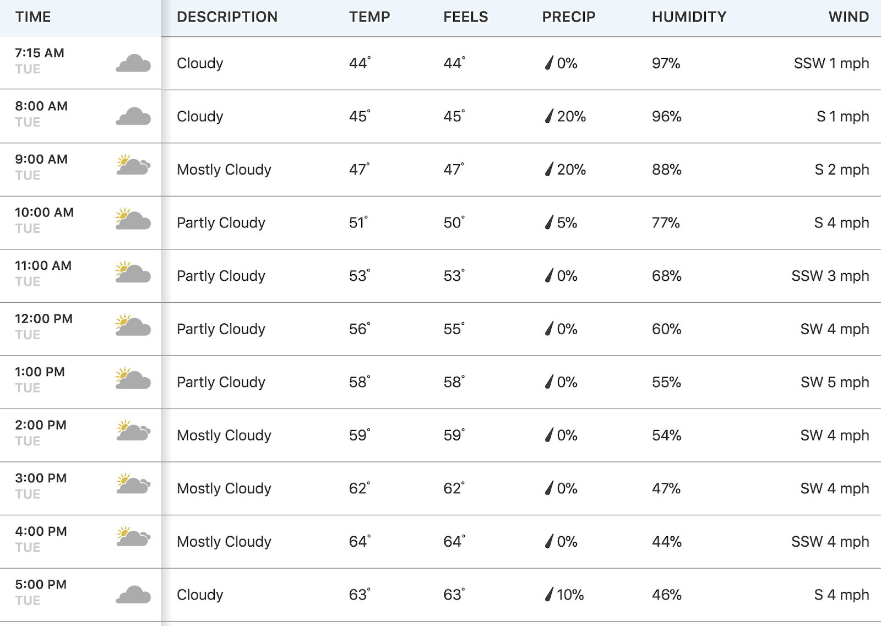Select the mostly cloudy icon at 9:00 AM
This screenshot has height=626, width=881.
(133, 165)
